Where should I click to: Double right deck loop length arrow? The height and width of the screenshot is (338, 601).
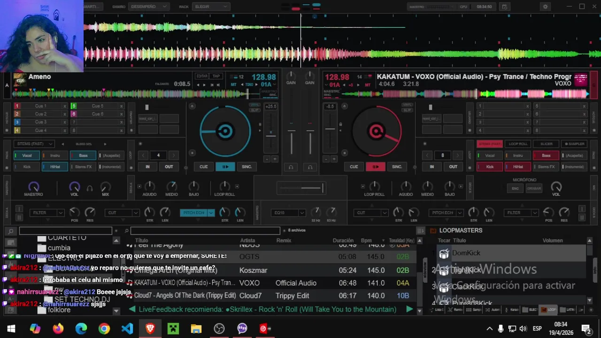tap(458, 155)
